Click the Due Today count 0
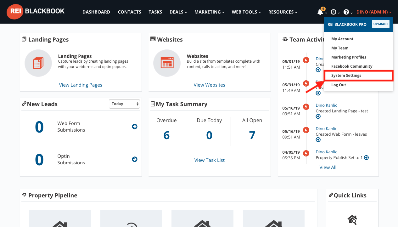The width and height of the screenshot is (398, 227). pyautogui.click(x=209, y=135)
